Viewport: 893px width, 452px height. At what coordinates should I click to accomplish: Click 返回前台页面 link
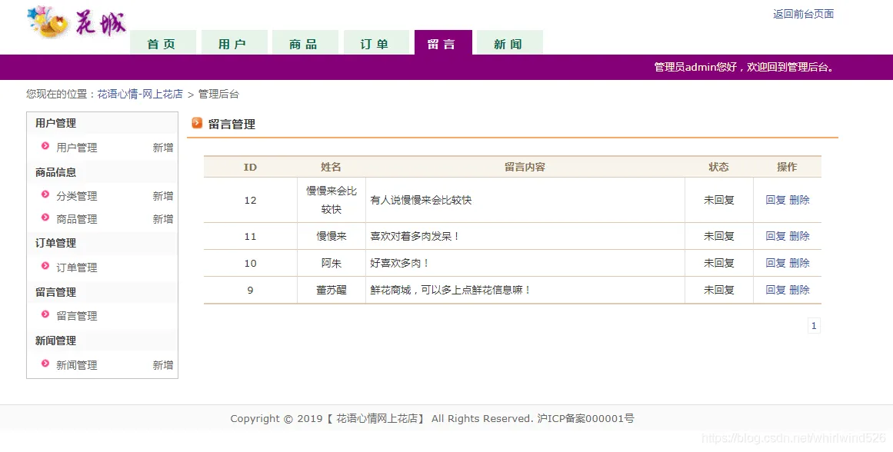804,14
